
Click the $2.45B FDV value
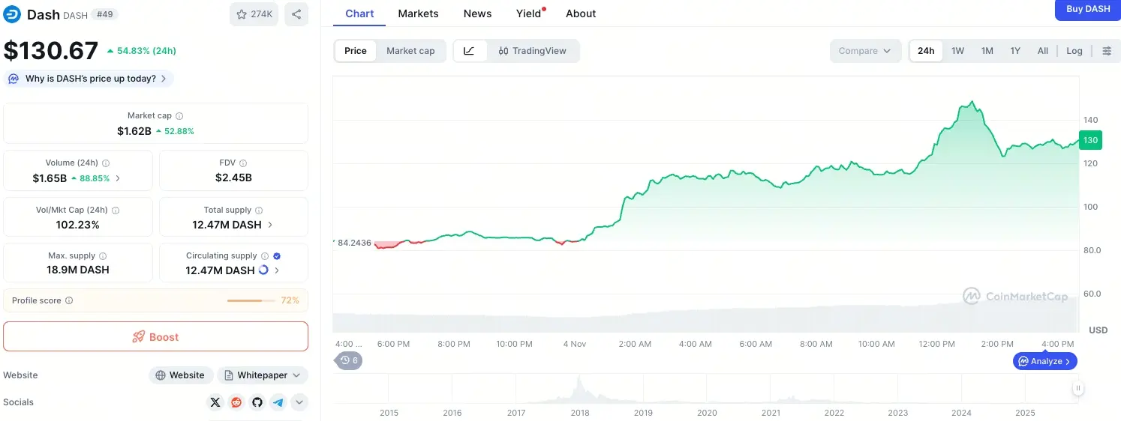point(233,178)
